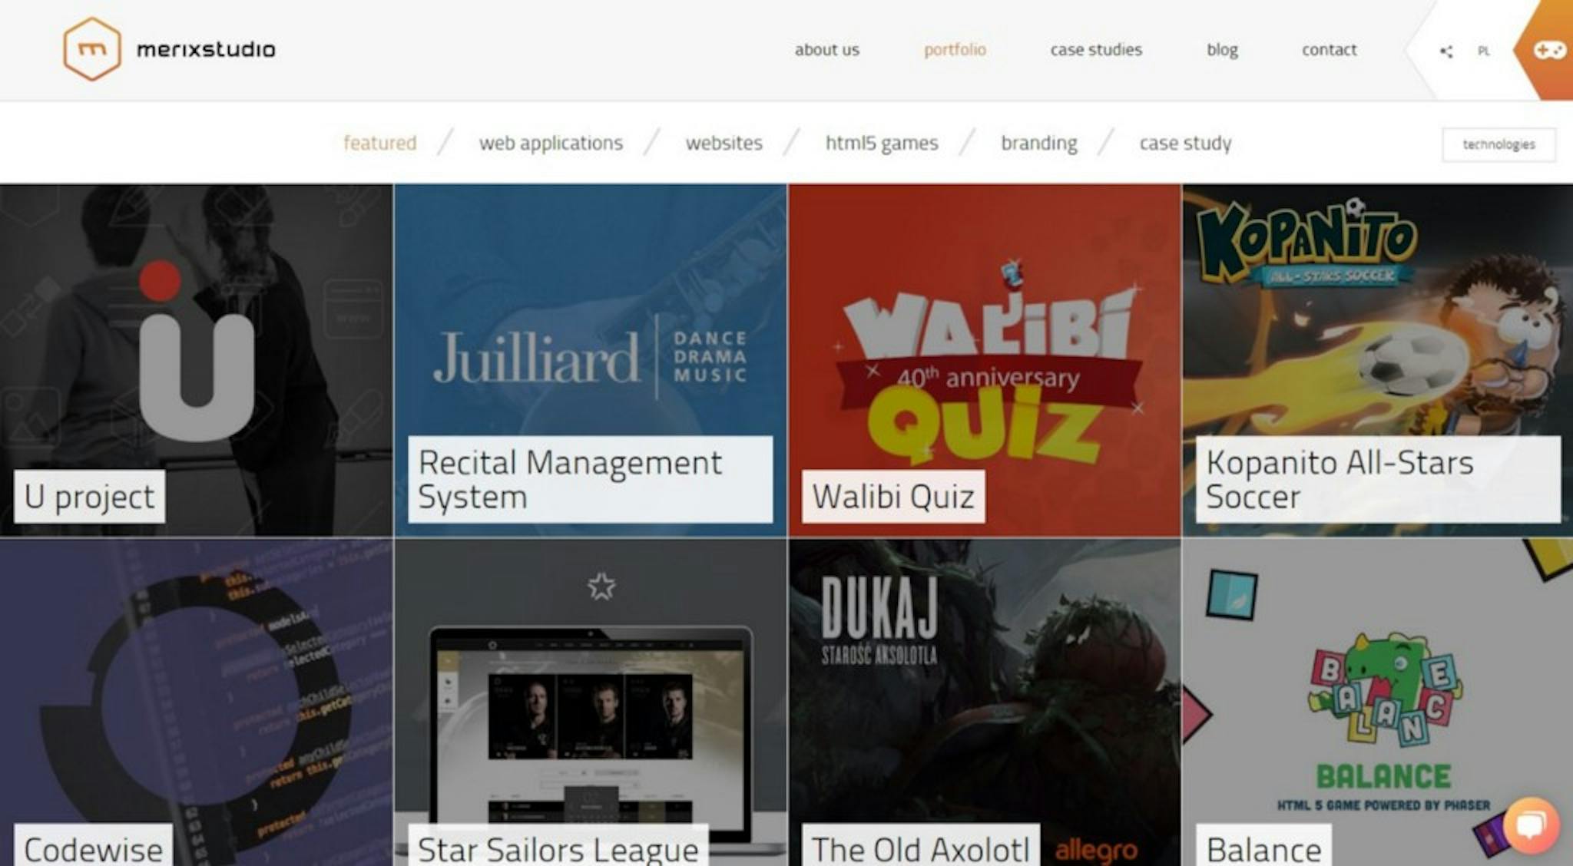Expand the technologies filter box
The height and width of the screenshot is (866, 1573).
[x=1498, y=144]
